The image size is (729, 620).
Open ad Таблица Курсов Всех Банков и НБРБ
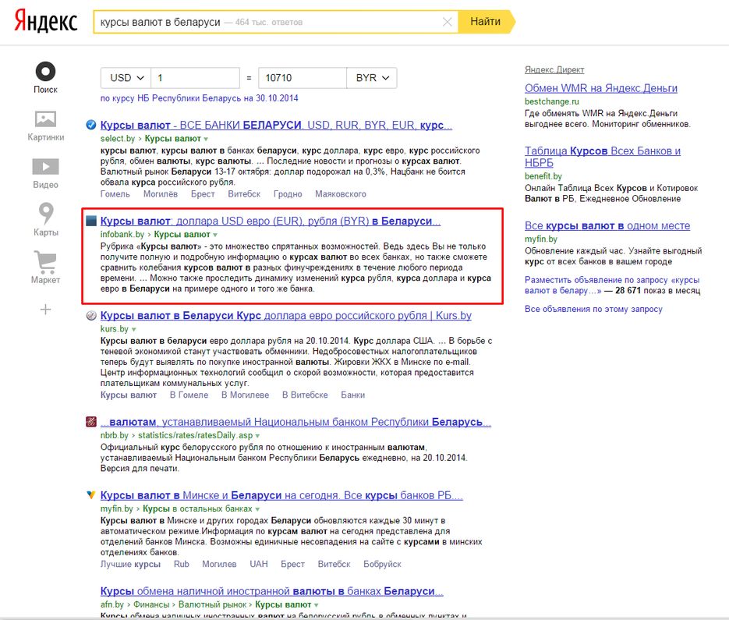[x=603, y=157]
